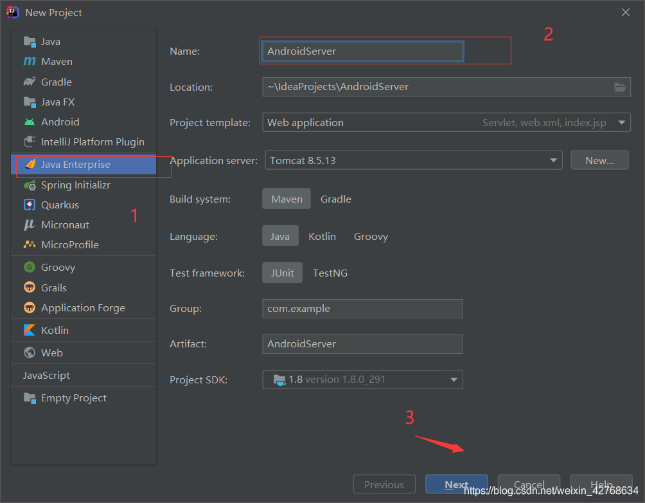Click the Quarkus icon
The image size is (645, 503).
pyautogui.click(x=30, y=205)
